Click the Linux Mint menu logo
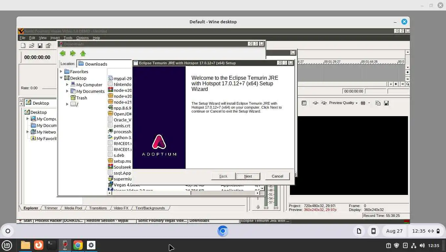The image size is (446, 252). (7, 245)
